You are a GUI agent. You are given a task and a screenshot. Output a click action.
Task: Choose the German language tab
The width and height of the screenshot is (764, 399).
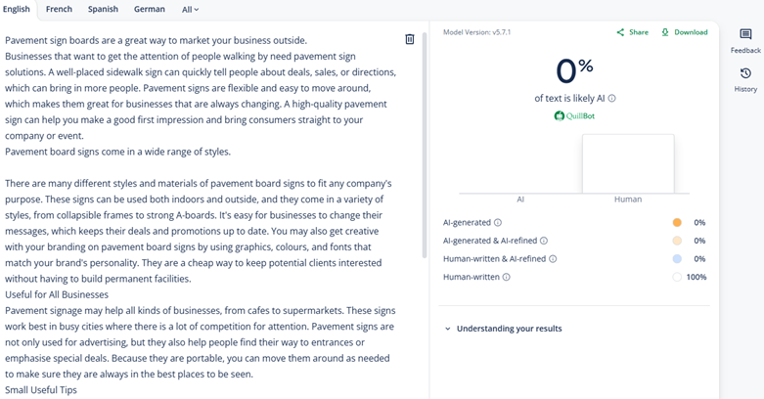[x=150, y=10]
